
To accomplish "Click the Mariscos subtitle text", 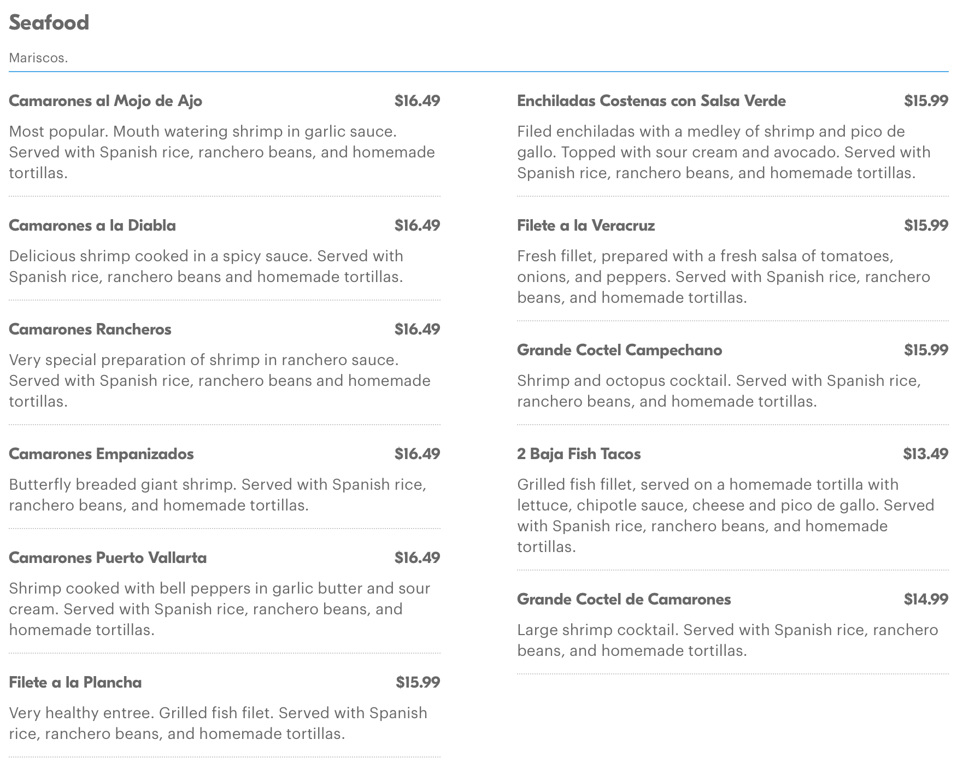I will [x=38, y=58].
